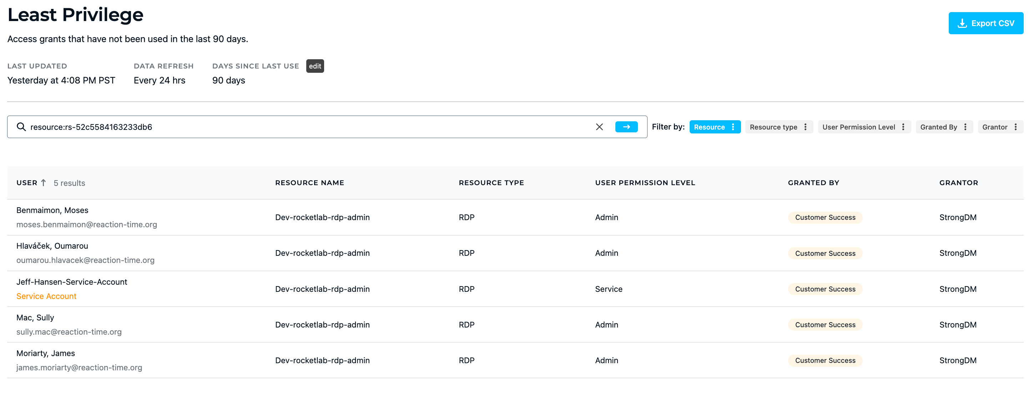Open the Resource filter kebab menu
The width and height of the screenshot is (1033, 401).
tap(733, 127)
